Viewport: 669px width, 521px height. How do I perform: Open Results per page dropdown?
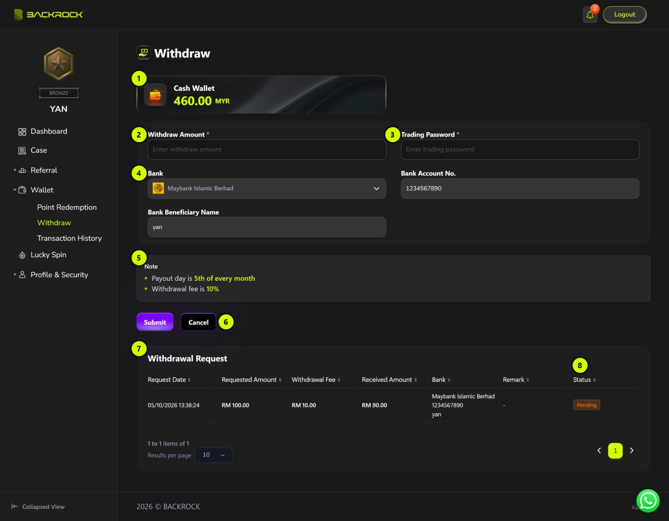click(x=213, y=455)
